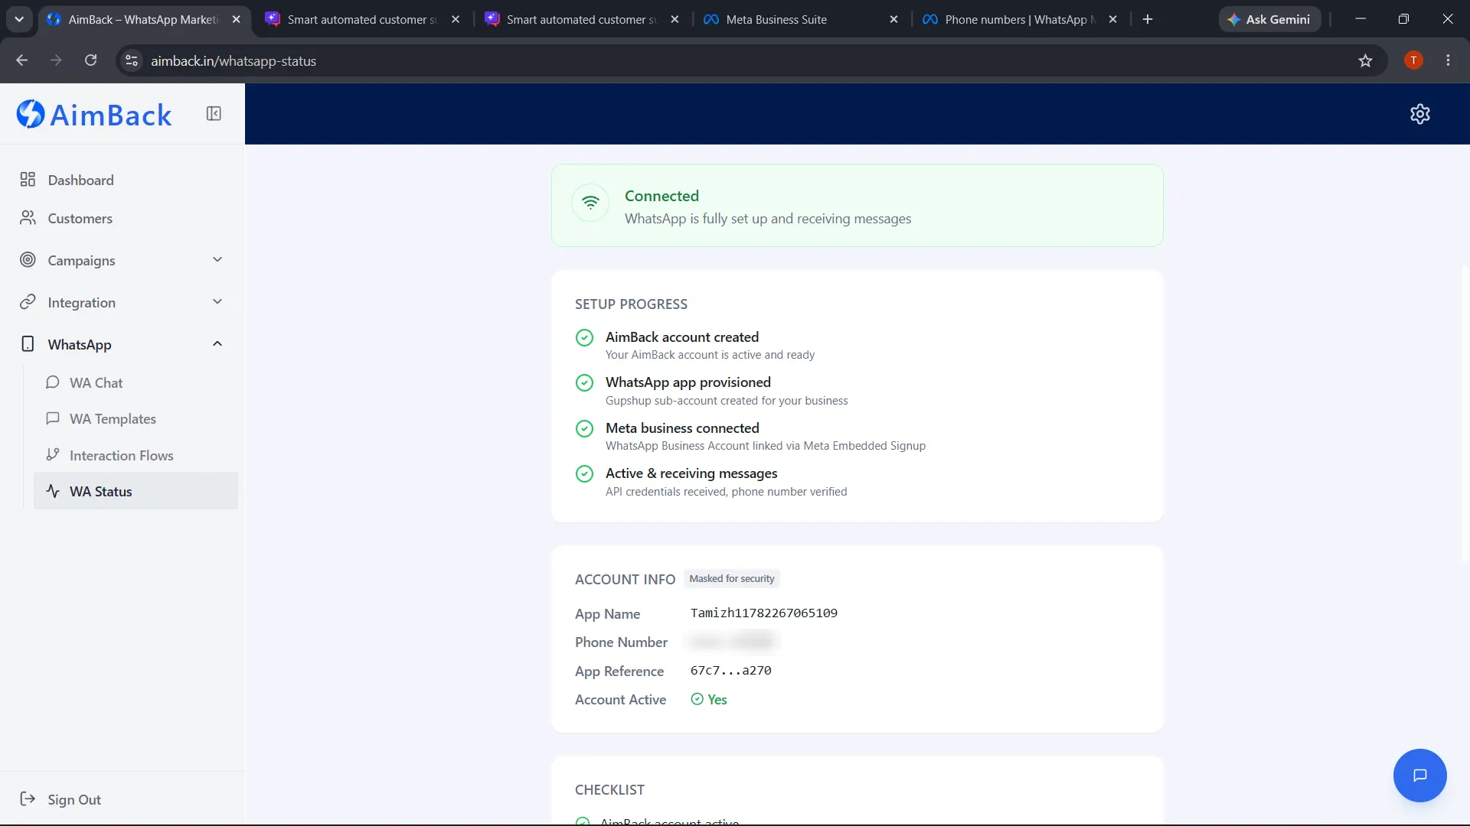Screen dimensions: 1470x826
Task: Click the Account Active label
Action: pyautogui.click(x=620, y=700)
